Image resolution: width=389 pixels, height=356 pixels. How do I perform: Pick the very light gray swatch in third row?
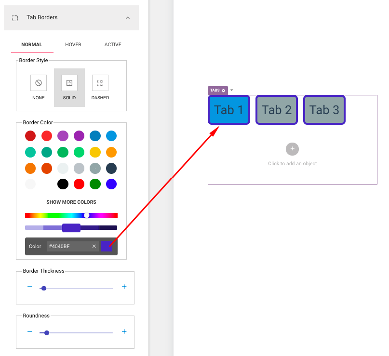[x=63, y=168]
